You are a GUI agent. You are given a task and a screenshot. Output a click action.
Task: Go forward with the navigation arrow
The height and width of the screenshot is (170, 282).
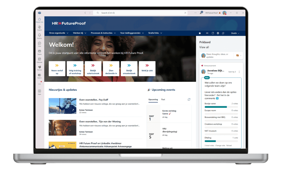click(x=90, y=13)
